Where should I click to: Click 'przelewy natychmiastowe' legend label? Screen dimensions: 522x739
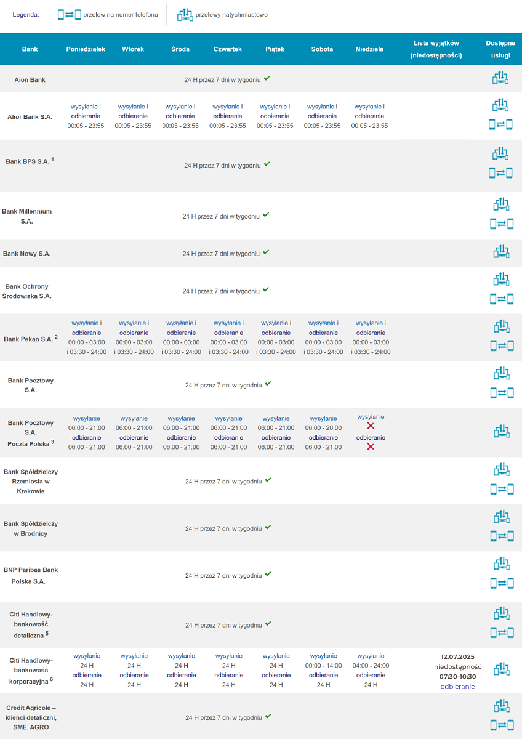(232, 15)
